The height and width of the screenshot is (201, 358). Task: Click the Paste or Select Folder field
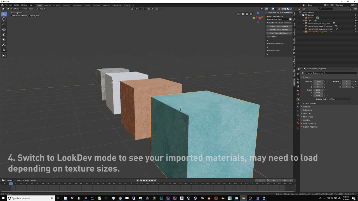(277, 19)
